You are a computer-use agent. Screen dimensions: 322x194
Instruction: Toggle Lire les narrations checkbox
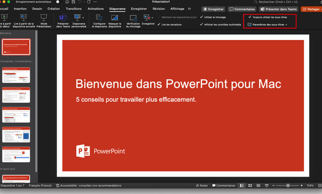click(159, 25)
